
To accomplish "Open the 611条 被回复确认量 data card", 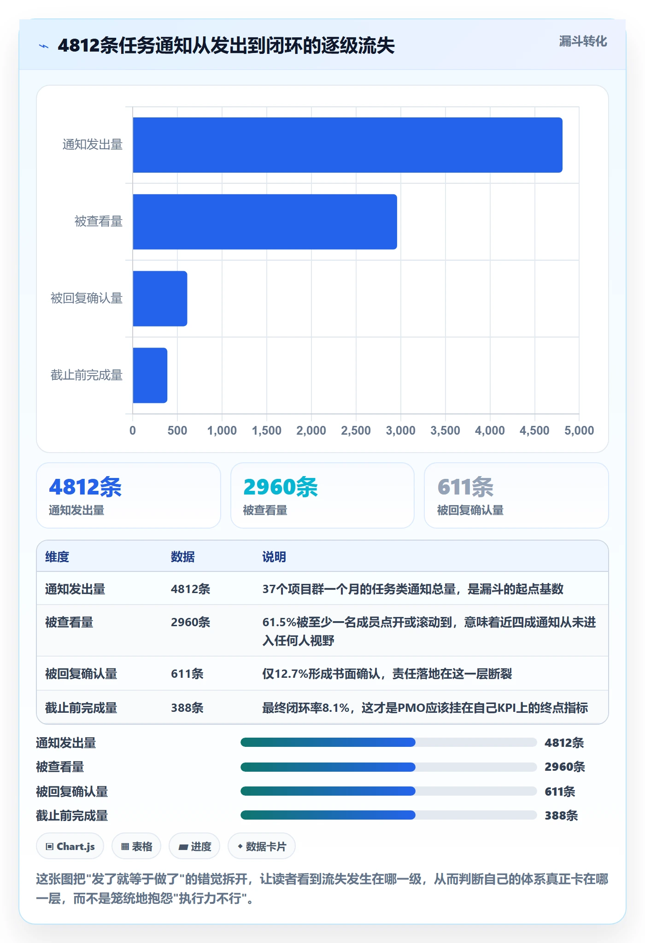I will click(516, 495).
